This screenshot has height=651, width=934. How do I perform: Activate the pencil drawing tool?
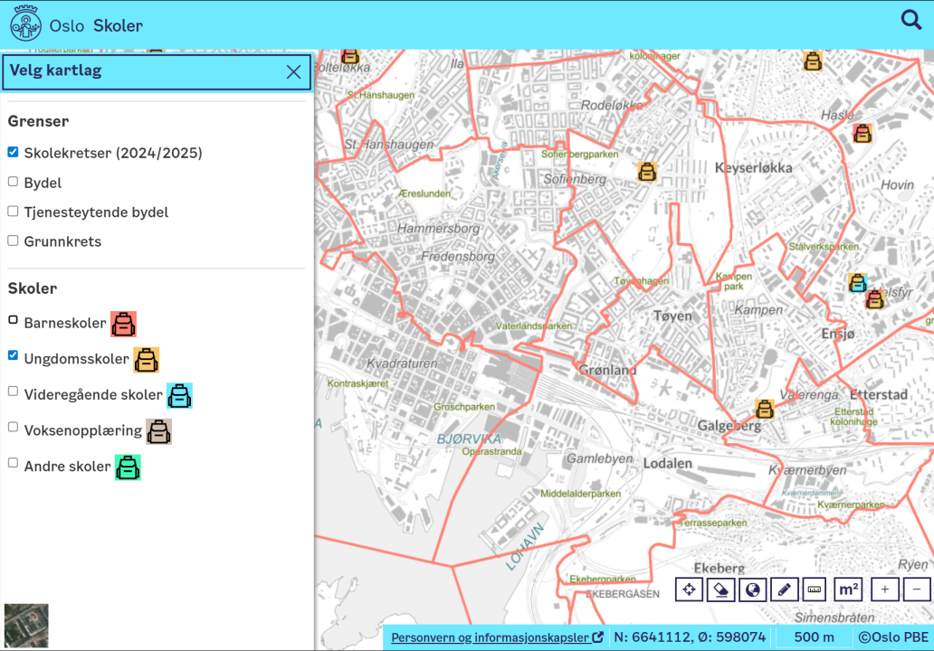(x=784, y=590)
